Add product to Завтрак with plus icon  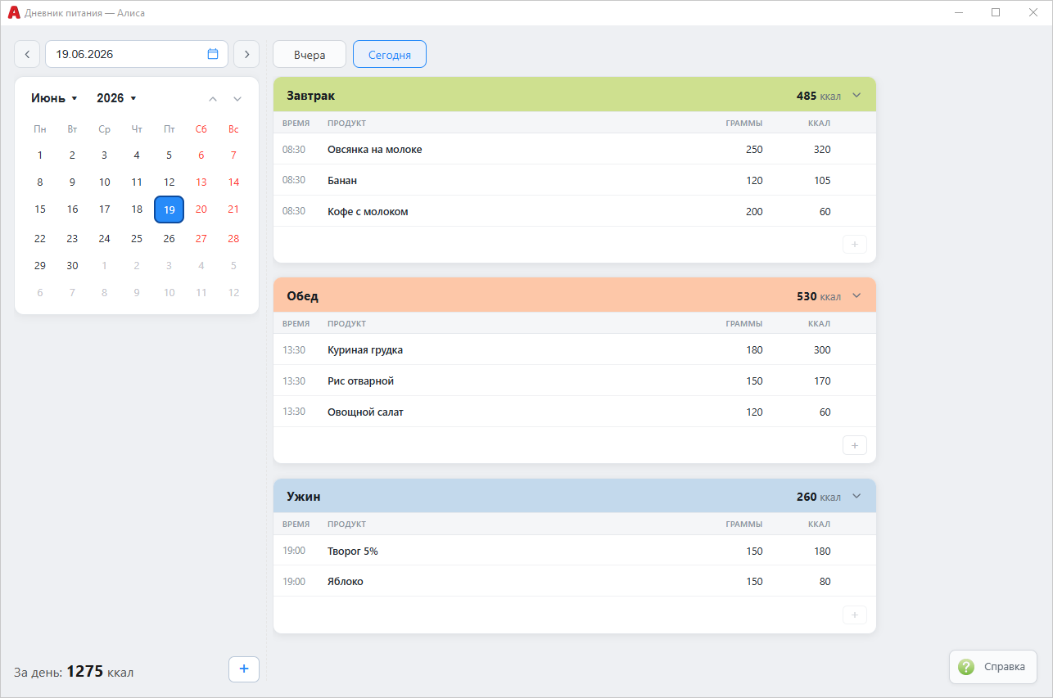tap(854, 244)
